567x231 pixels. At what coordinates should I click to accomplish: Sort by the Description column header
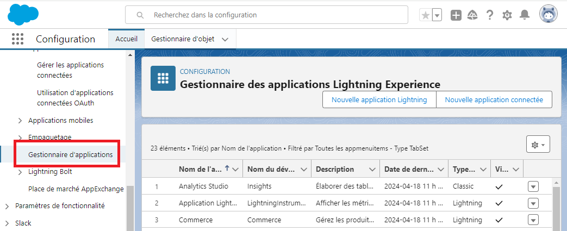335,169
